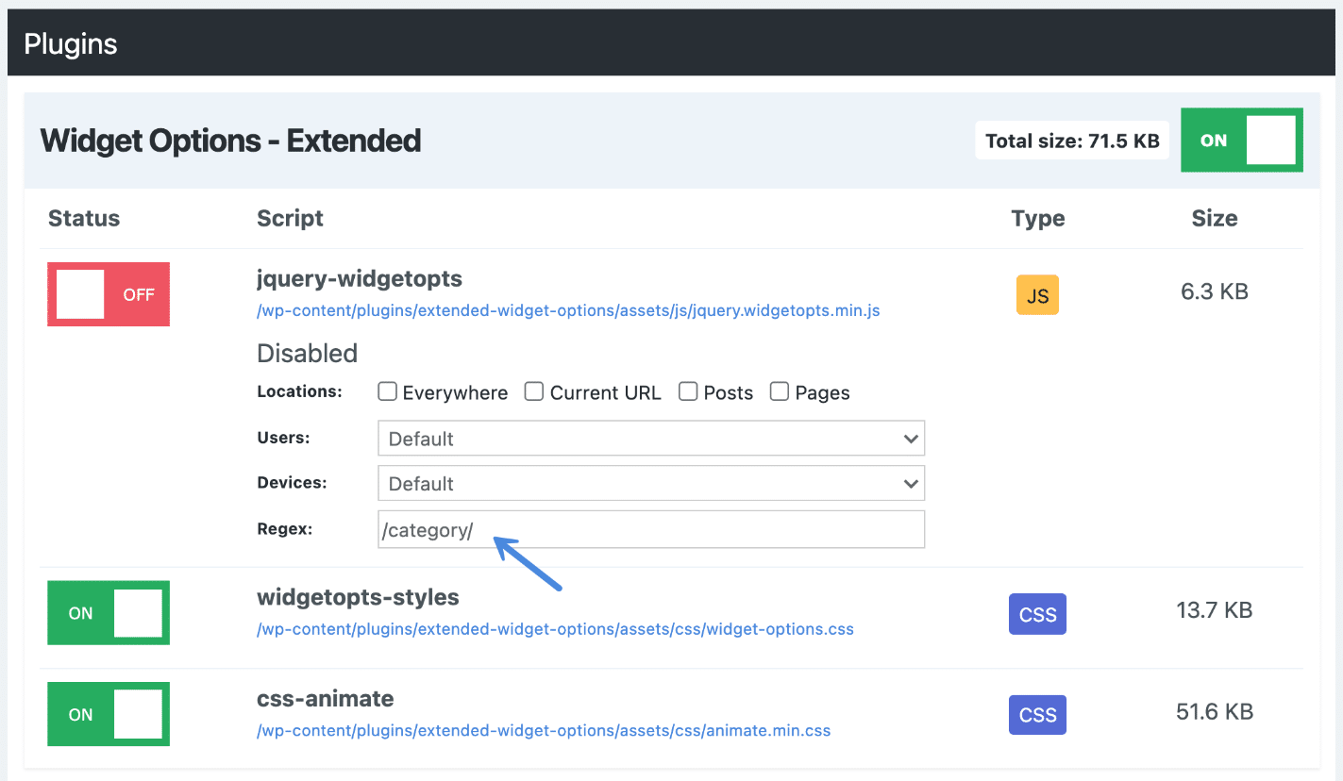This screenshot has height=781, width=1343.
Task: Click the JS type badge for jquery-widgetopts
Action: [x=1036, y=294]
